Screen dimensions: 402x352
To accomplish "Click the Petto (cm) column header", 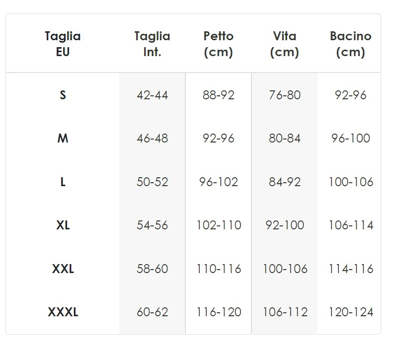I will tap(218, 44).
